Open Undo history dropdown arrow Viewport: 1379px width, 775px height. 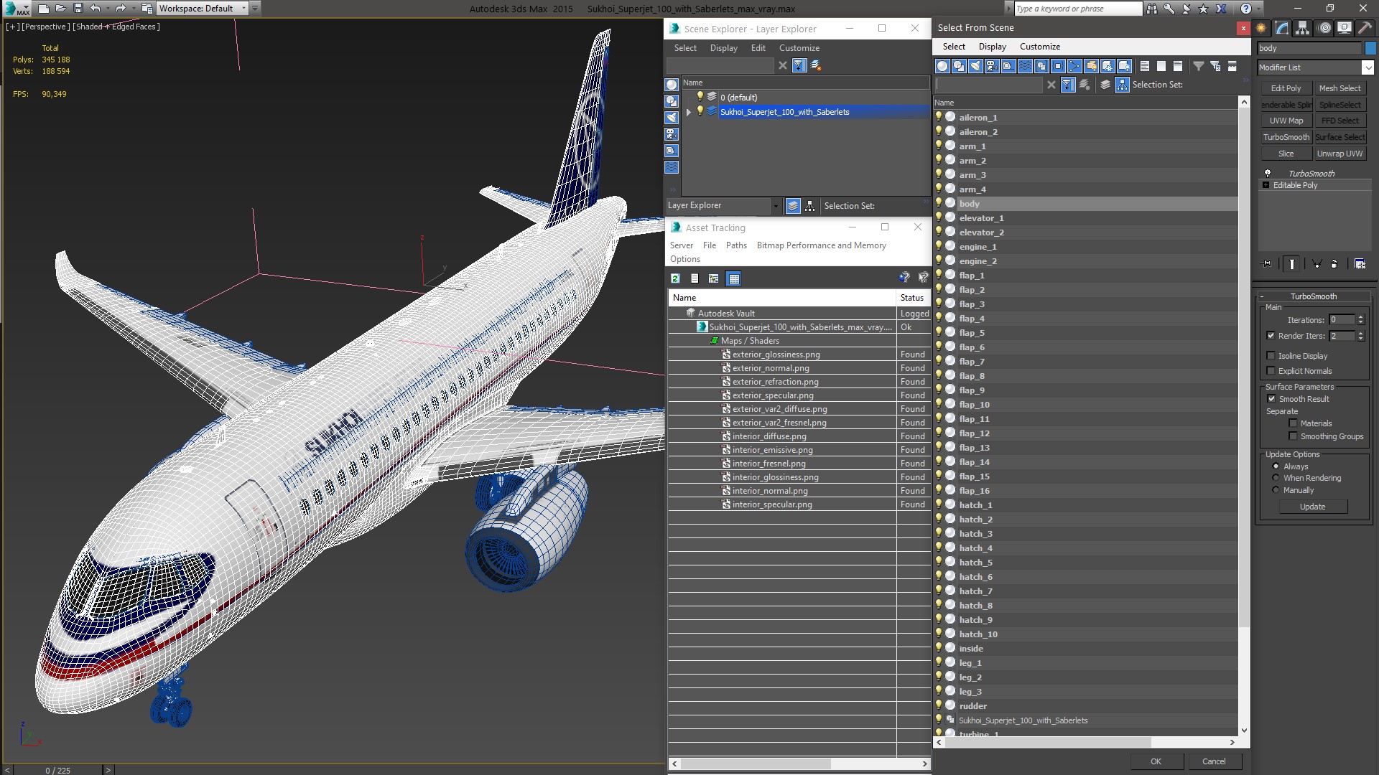click(107, 9)
